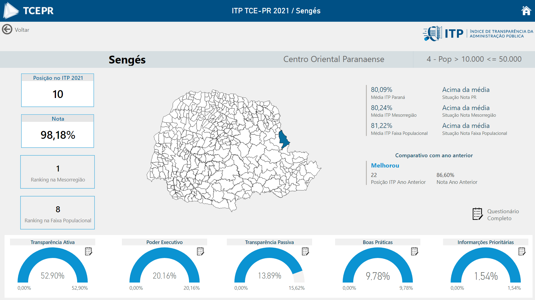The image size is (535, 300).
Task: Open the Poder Executivo questionnaire icon
Action: [x=201, y=251]
